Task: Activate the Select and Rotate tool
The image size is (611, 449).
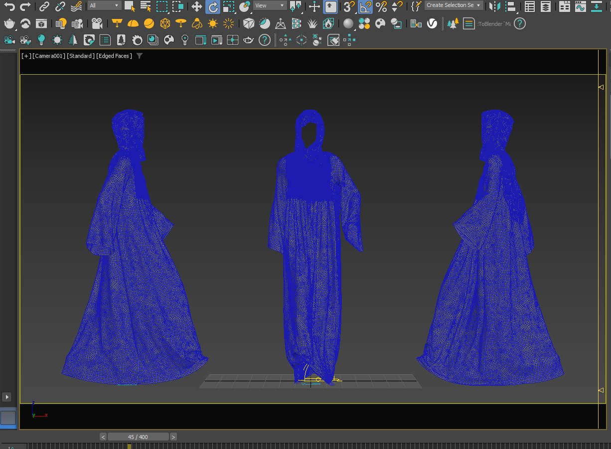Action: [213, 6]
